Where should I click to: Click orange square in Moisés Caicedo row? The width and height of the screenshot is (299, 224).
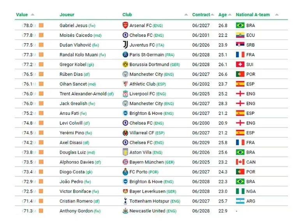pos(41,35)
